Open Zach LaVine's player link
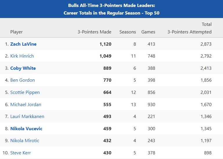The height and width of the screenshot is (159, 223). pyautogui.click(x=23, y=44)
